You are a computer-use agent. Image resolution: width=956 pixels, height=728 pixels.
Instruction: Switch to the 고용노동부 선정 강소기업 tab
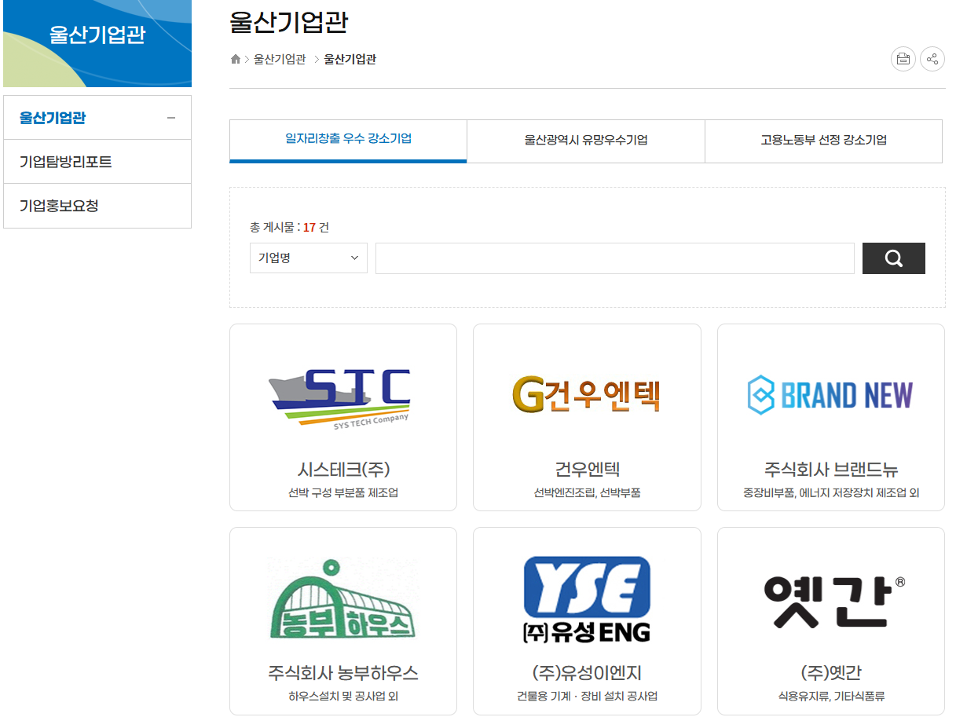pos(824,141)
